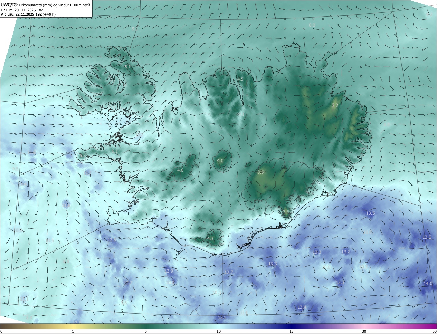Click the colorbar tick label '0'
437x334 pixels.
[x=1, y=331]
